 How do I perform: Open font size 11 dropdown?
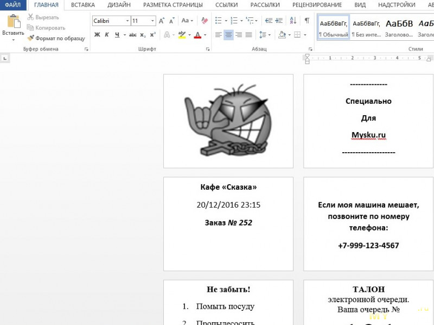pyautogui.click(x=152, y=21)
